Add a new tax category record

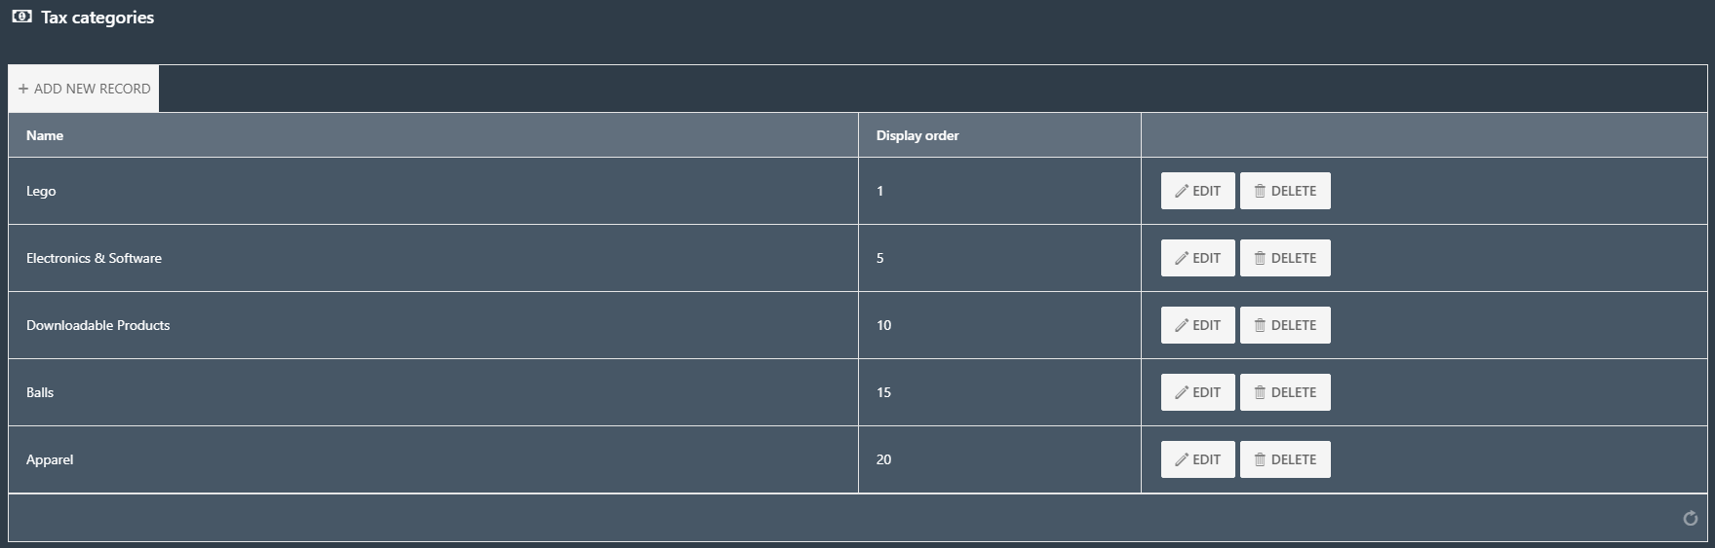[x=84, y=89]
